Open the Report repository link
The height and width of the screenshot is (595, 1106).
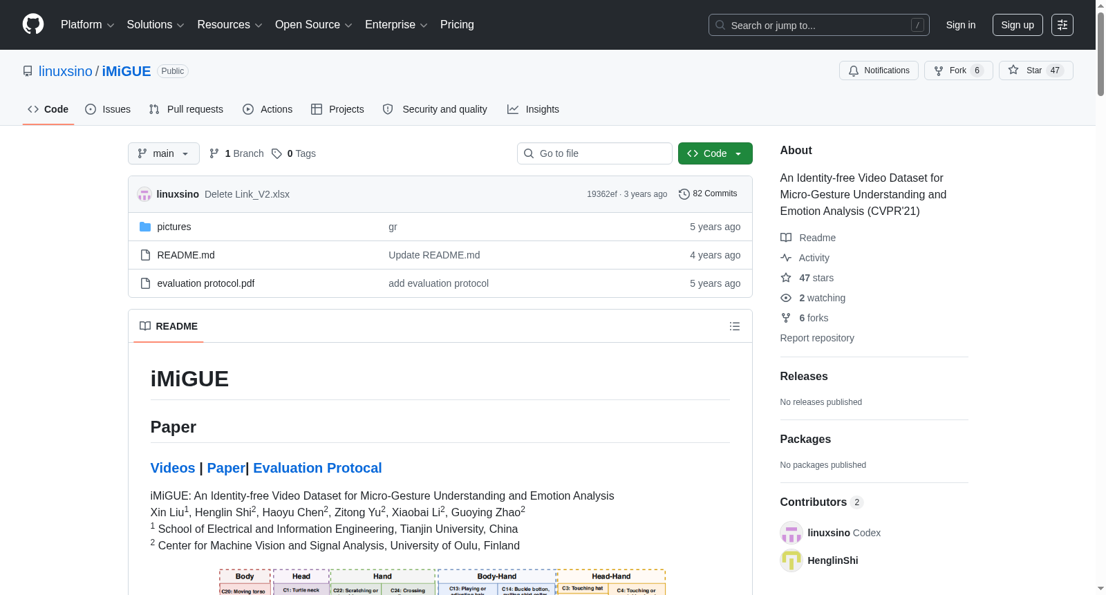(817, 338)
